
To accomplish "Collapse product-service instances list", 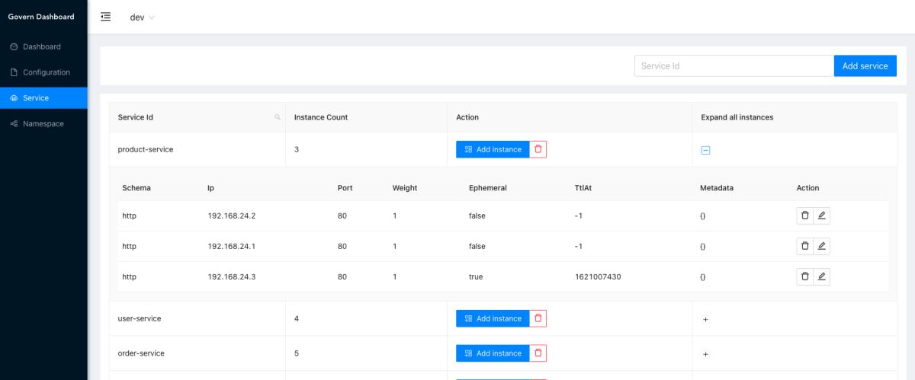I will click(705, 150).
